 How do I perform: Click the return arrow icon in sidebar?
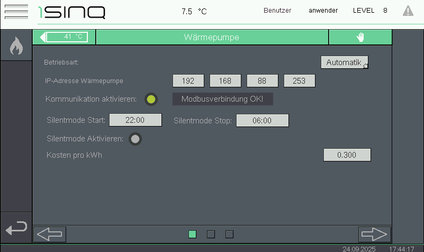point(16,228)
